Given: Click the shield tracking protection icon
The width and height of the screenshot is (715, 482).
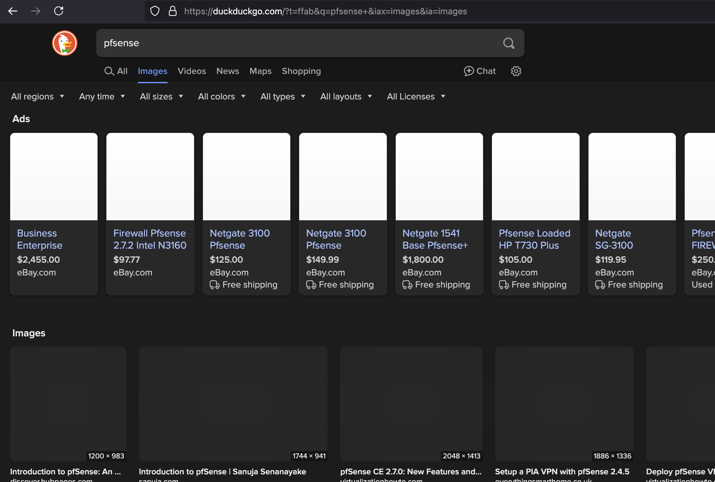Looking at the screenshot, I should pos(155,11).
